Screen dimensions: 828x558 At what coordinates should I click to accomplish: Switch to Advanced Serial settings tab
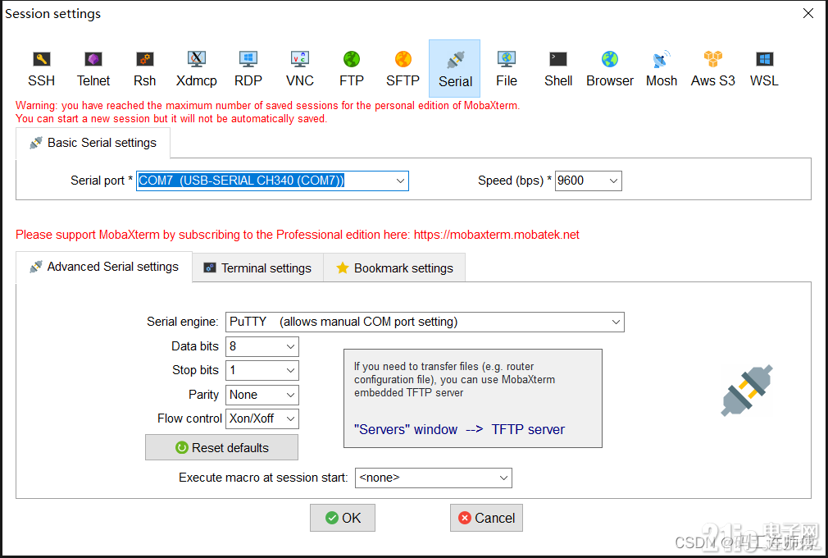point(104,267)
